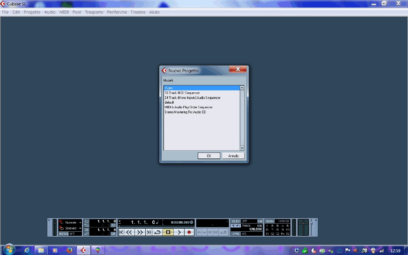Image resolution: width=408 pixels, height=255 pixels.
Task: Jump to marker 10 in transport
Action: coord(288,229)
